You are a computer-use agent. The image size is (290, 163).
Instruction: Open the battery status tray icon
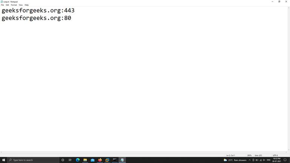257,160
